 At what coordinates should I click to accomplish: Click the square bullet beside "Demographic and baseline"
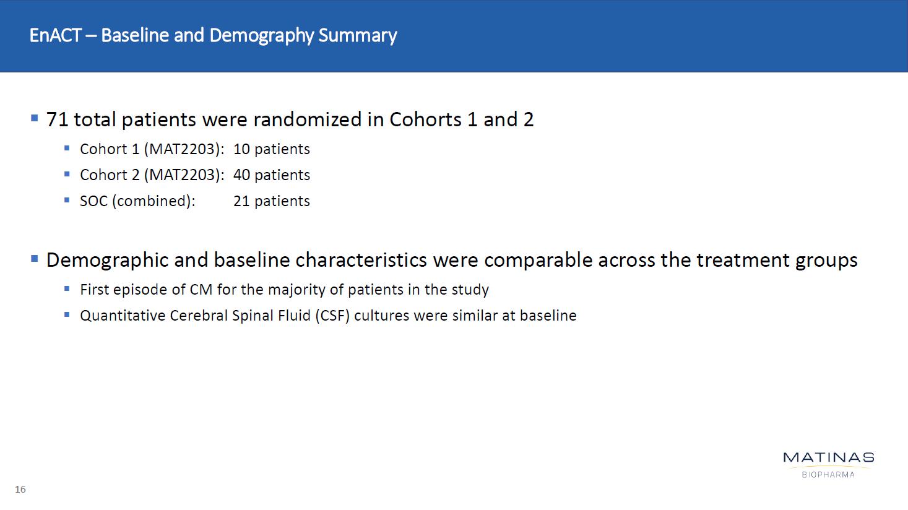coord(35,258)
